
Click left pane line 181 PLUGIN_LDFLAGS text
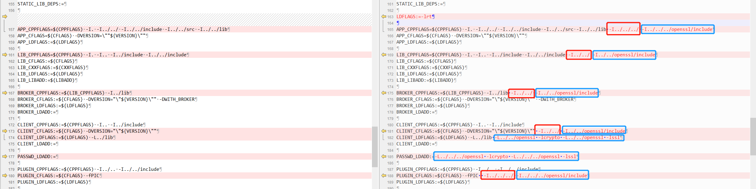[54, 182]
